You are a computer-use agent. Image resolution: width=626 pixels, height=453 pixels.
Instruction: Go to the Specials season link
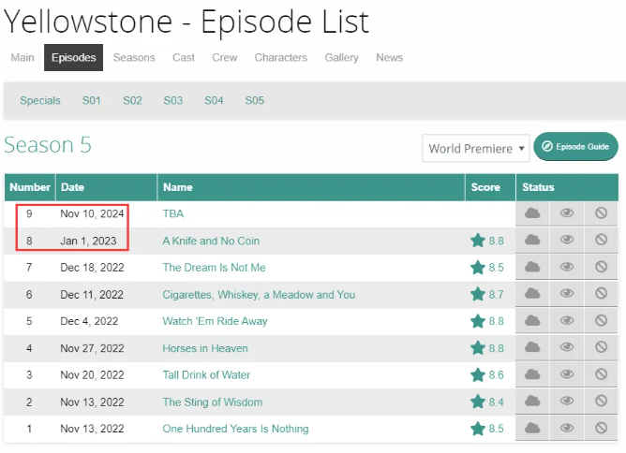40,100
